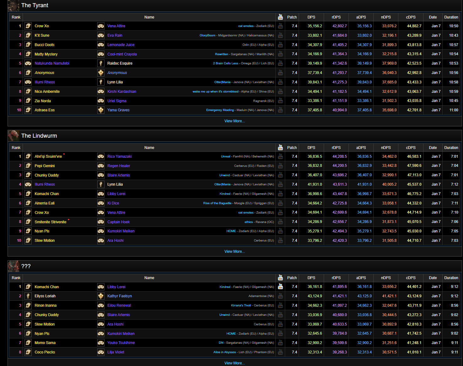Open Nico Ambernite's player profile
Image resolution: width=463 pixels, height=366 pixels.
tap(47, 92)
